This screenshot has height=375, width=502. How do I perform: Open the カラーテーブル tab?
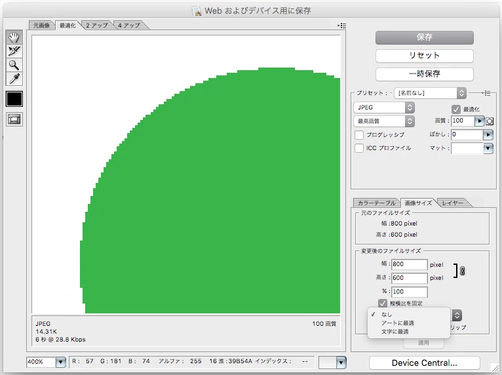tap(376, 203)
